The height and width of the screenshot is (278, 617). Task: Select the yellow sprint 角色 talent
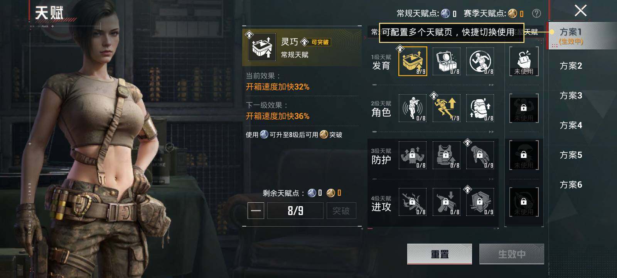pyautogui.click(x=447, y=108)
